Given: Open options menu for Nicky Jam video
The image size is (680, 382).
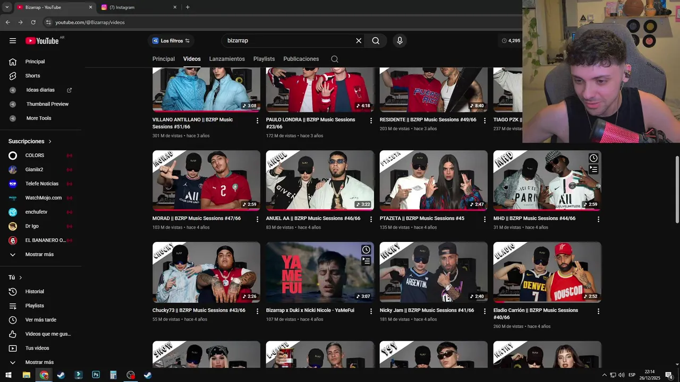Looking at the screenshot, I should (484, 311).
